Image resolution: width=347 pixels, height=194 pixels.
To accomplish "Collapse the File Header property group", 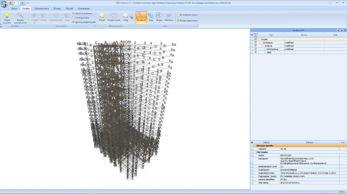I will pyautogui.click(x=255, y=152).
